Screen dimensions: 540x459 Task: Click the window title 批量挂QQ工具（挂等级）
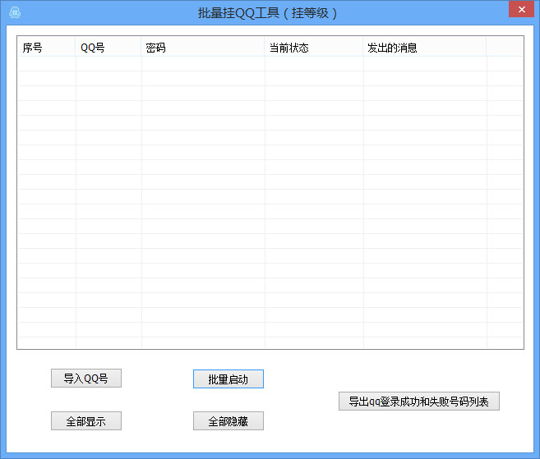(268, 13)
